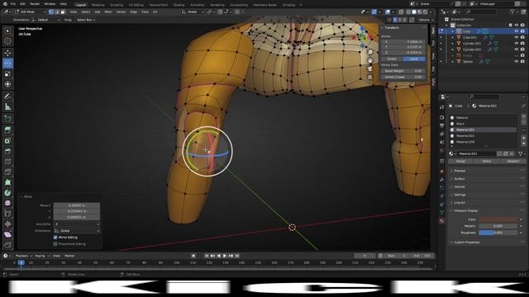Image resolution: width=529 pixels, height=297 pixels.
Task: Click the Deselect material button
Action: click(512, 162)
